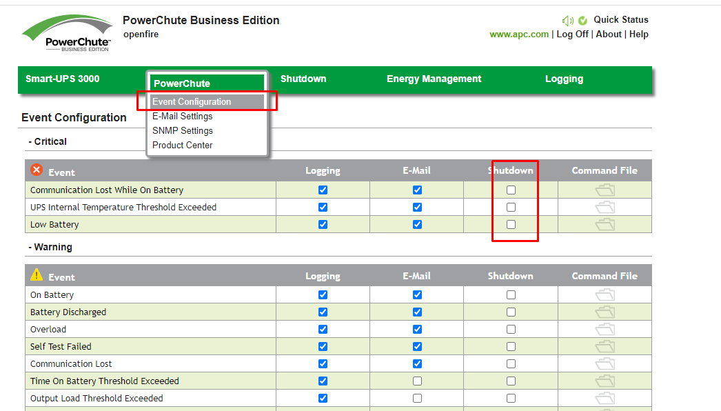Click the speaker sound icon near Quick Status

coord(567,20)
